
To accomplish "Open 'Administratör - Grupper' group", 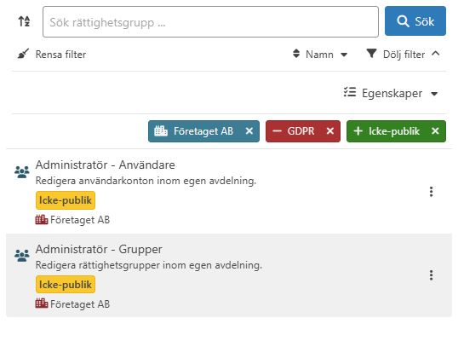I will pos(99,250).
